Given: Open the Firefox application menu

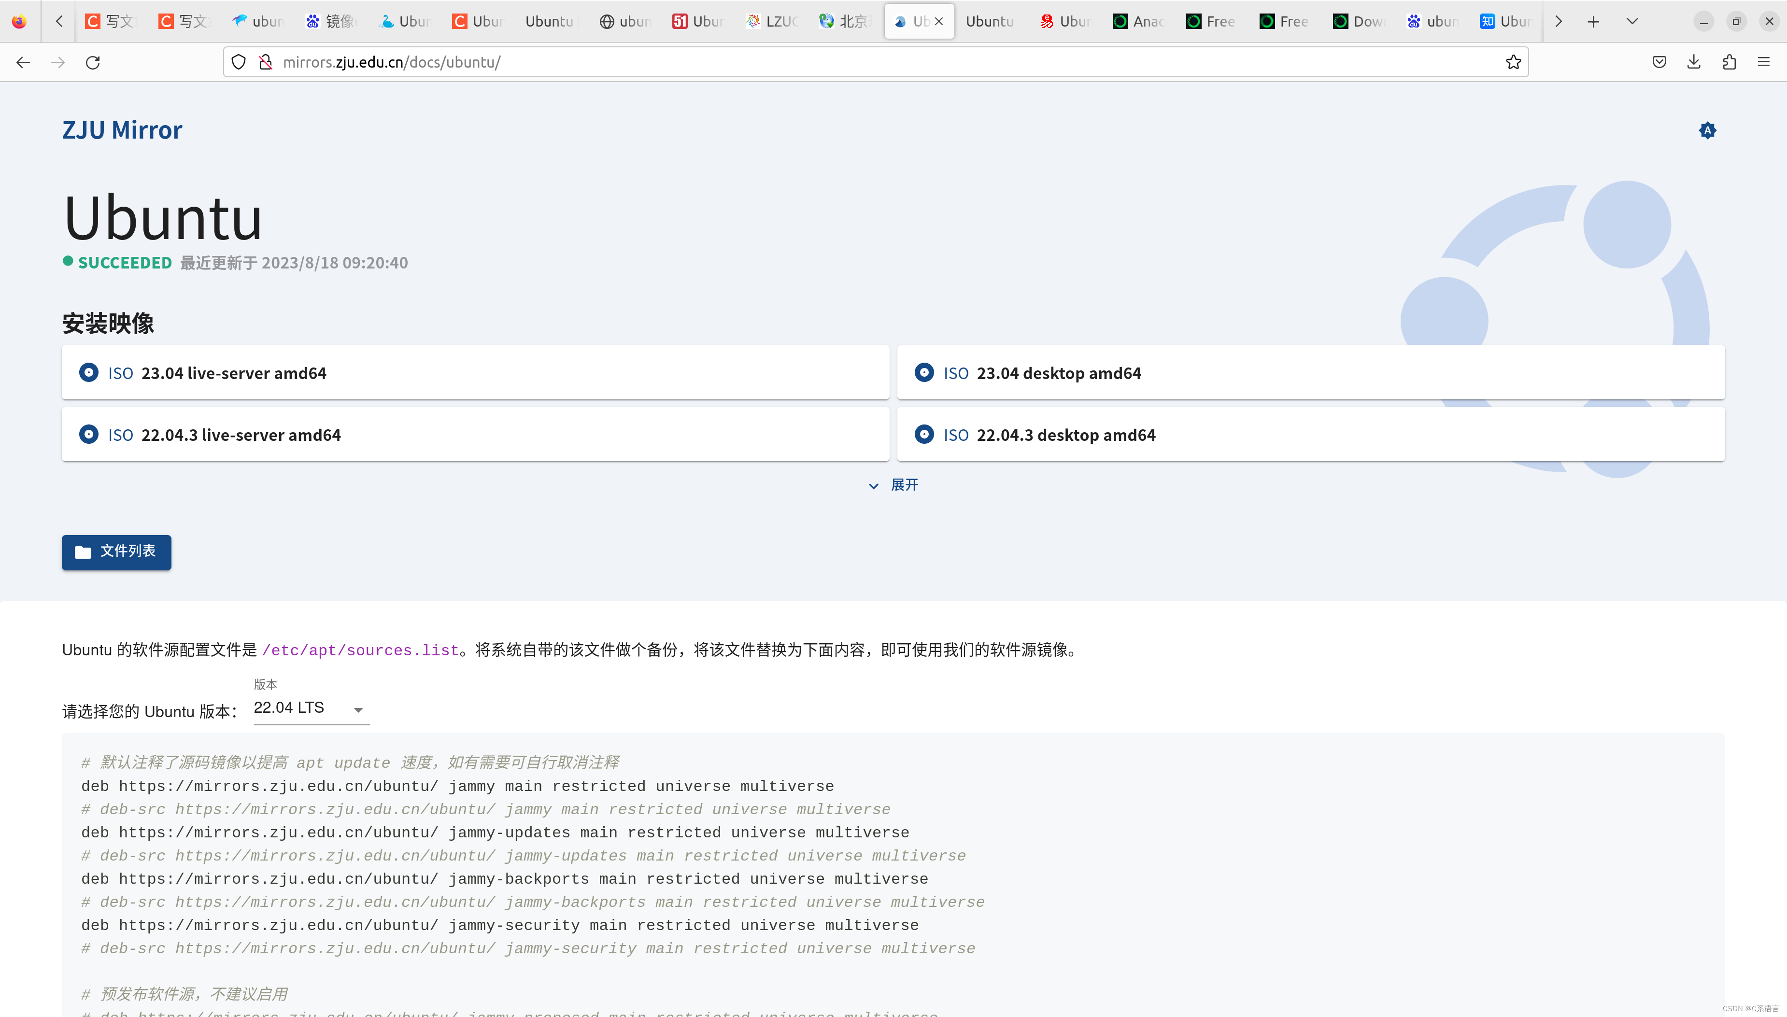Looking at the screenshot, I should tap(1764, 62).
